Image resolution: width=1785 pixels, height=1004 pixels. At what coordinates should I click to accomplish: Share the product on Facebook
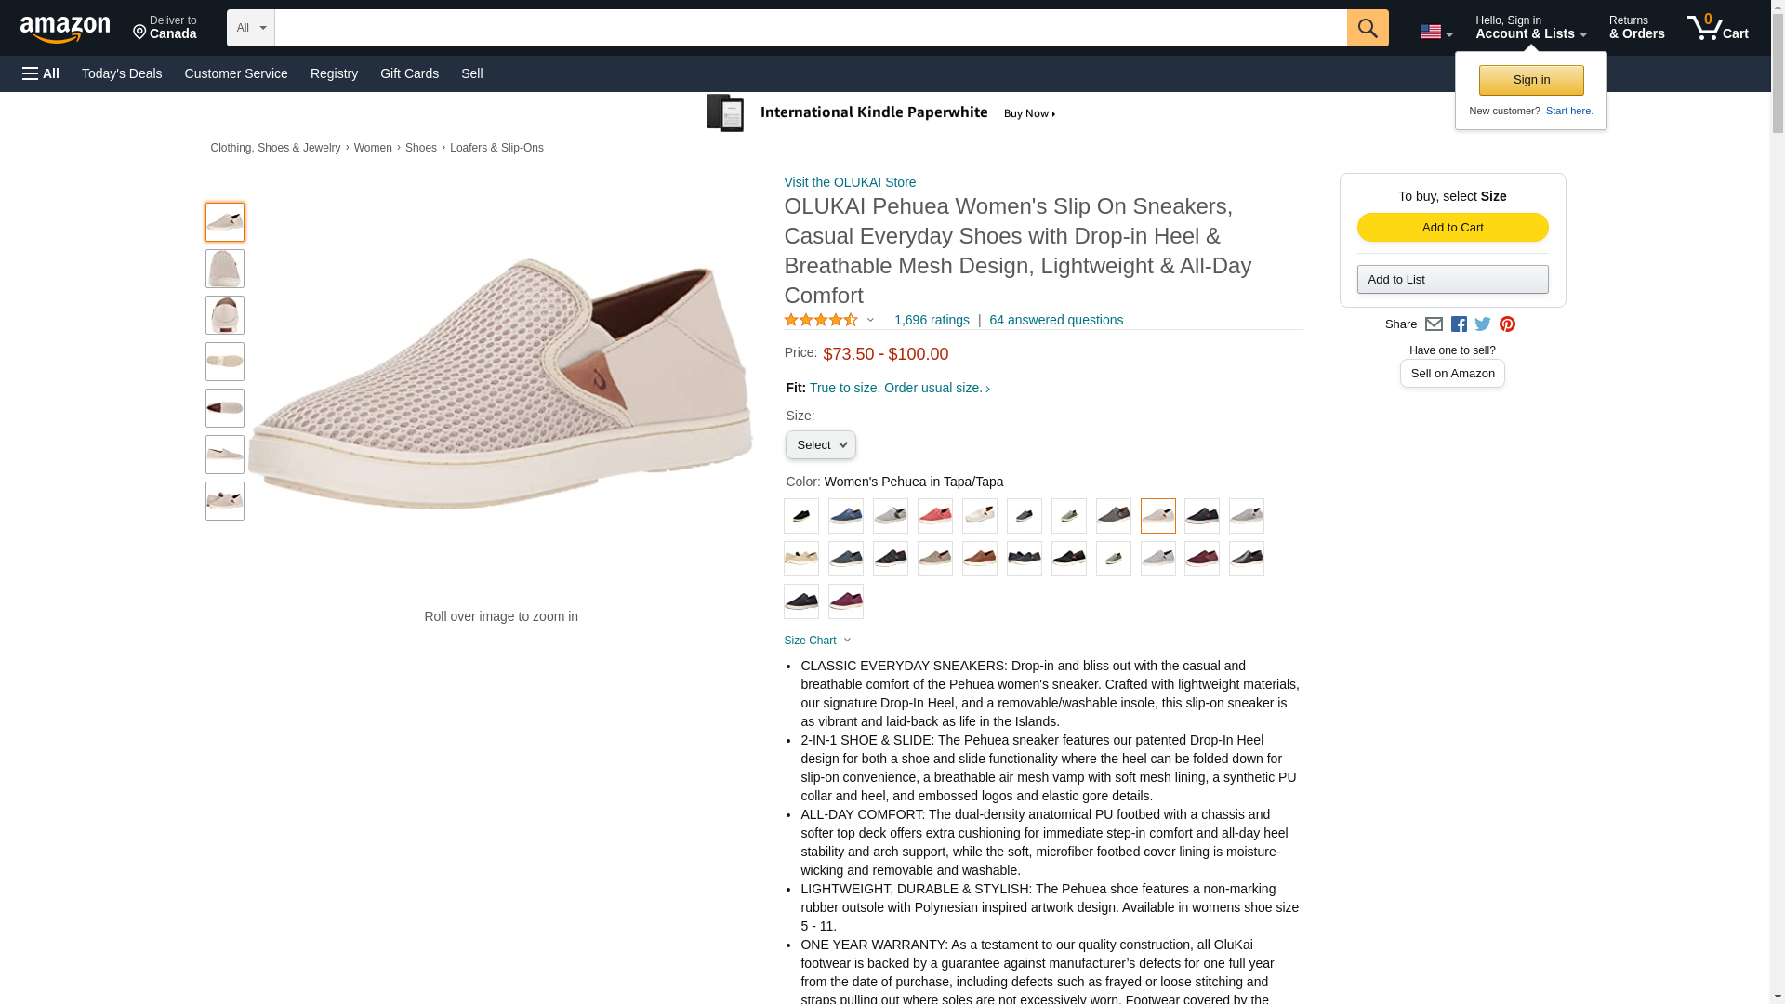point(1459,324)
